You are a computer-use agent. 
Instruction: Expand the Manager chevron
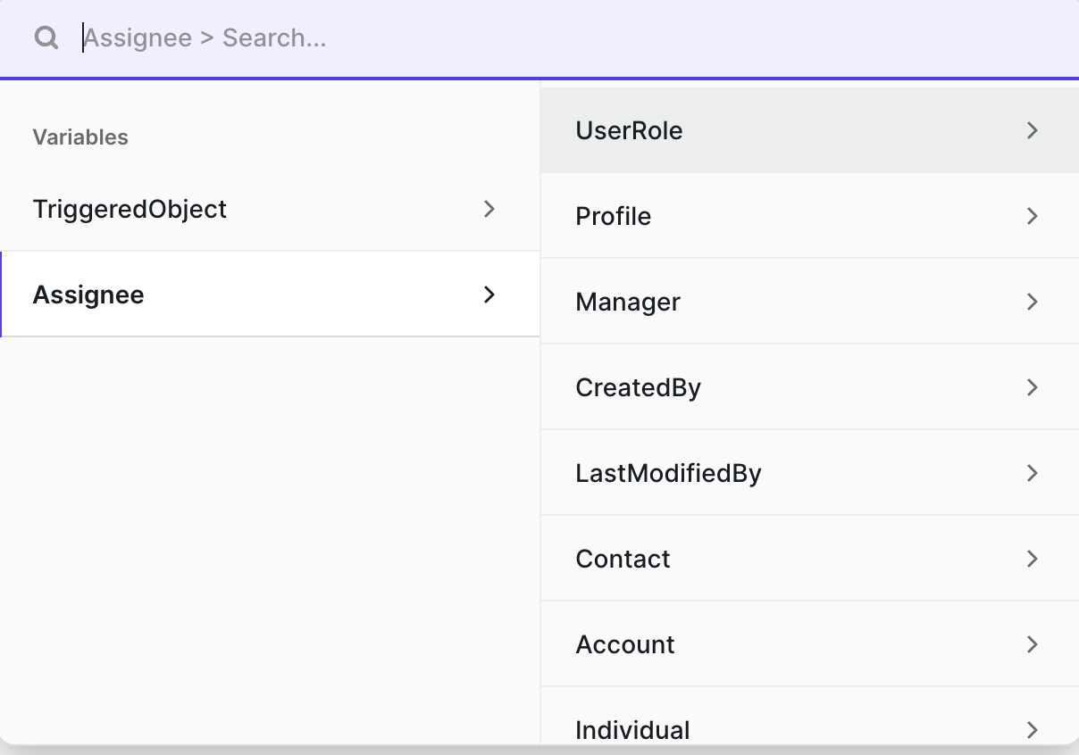point(1033,302)
